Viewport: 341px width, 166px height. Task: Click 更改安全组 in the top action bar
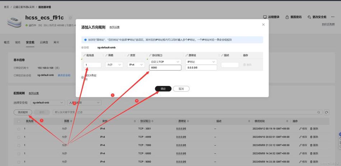point(317,17)
